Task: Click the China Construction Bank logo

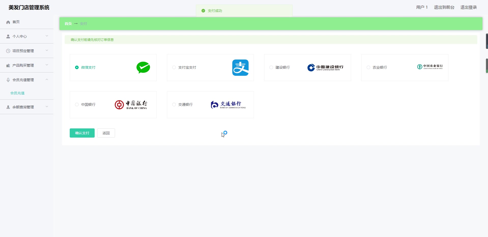Action: click(325, 67)
